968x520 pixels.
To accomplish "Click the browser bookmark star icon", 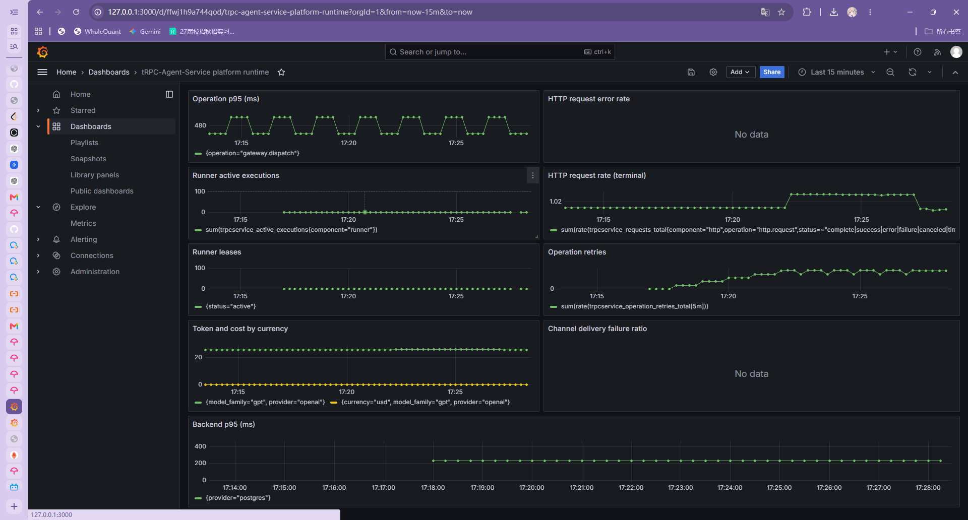I will (781, 12).
